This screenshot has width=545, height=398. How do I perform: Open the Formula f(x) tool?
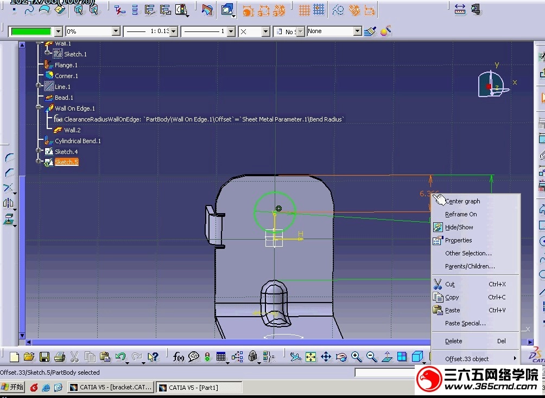[x=178, y=357]
